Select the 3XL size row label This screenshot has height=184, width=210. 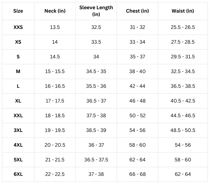pyautogui.click(x=18, y=130)
